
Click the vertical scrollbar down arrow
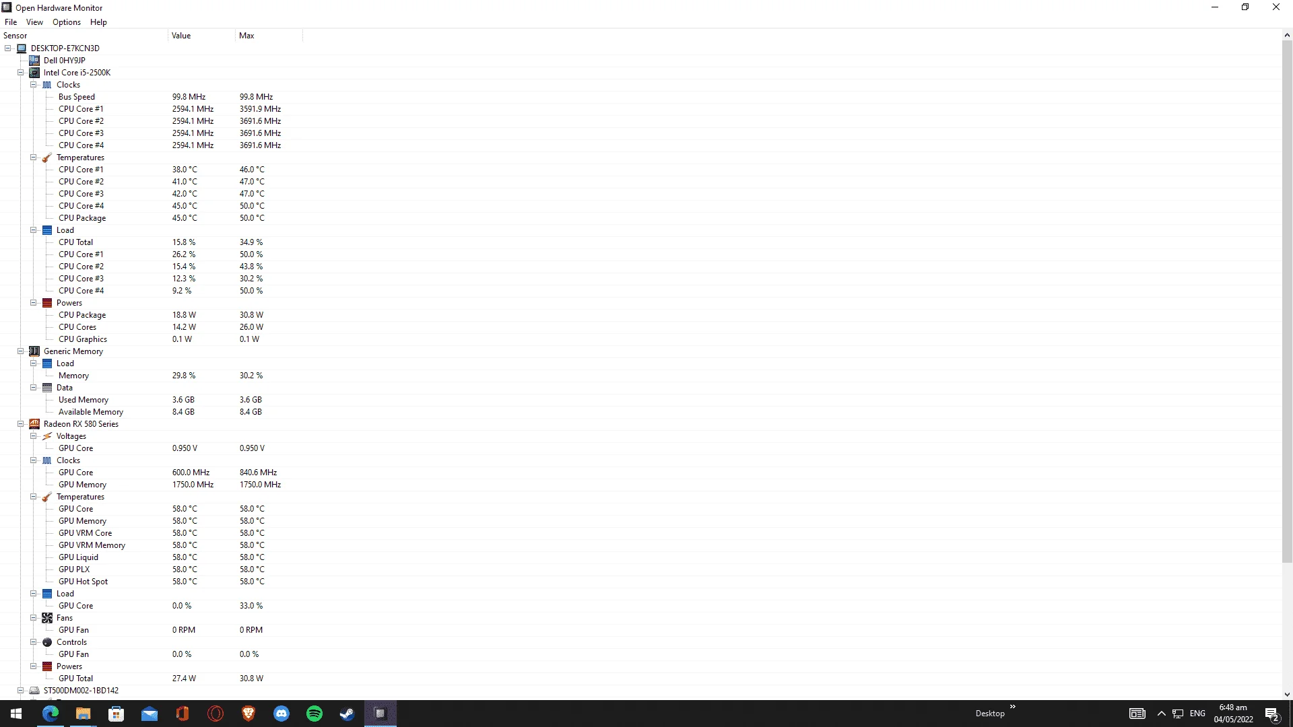1287,694
